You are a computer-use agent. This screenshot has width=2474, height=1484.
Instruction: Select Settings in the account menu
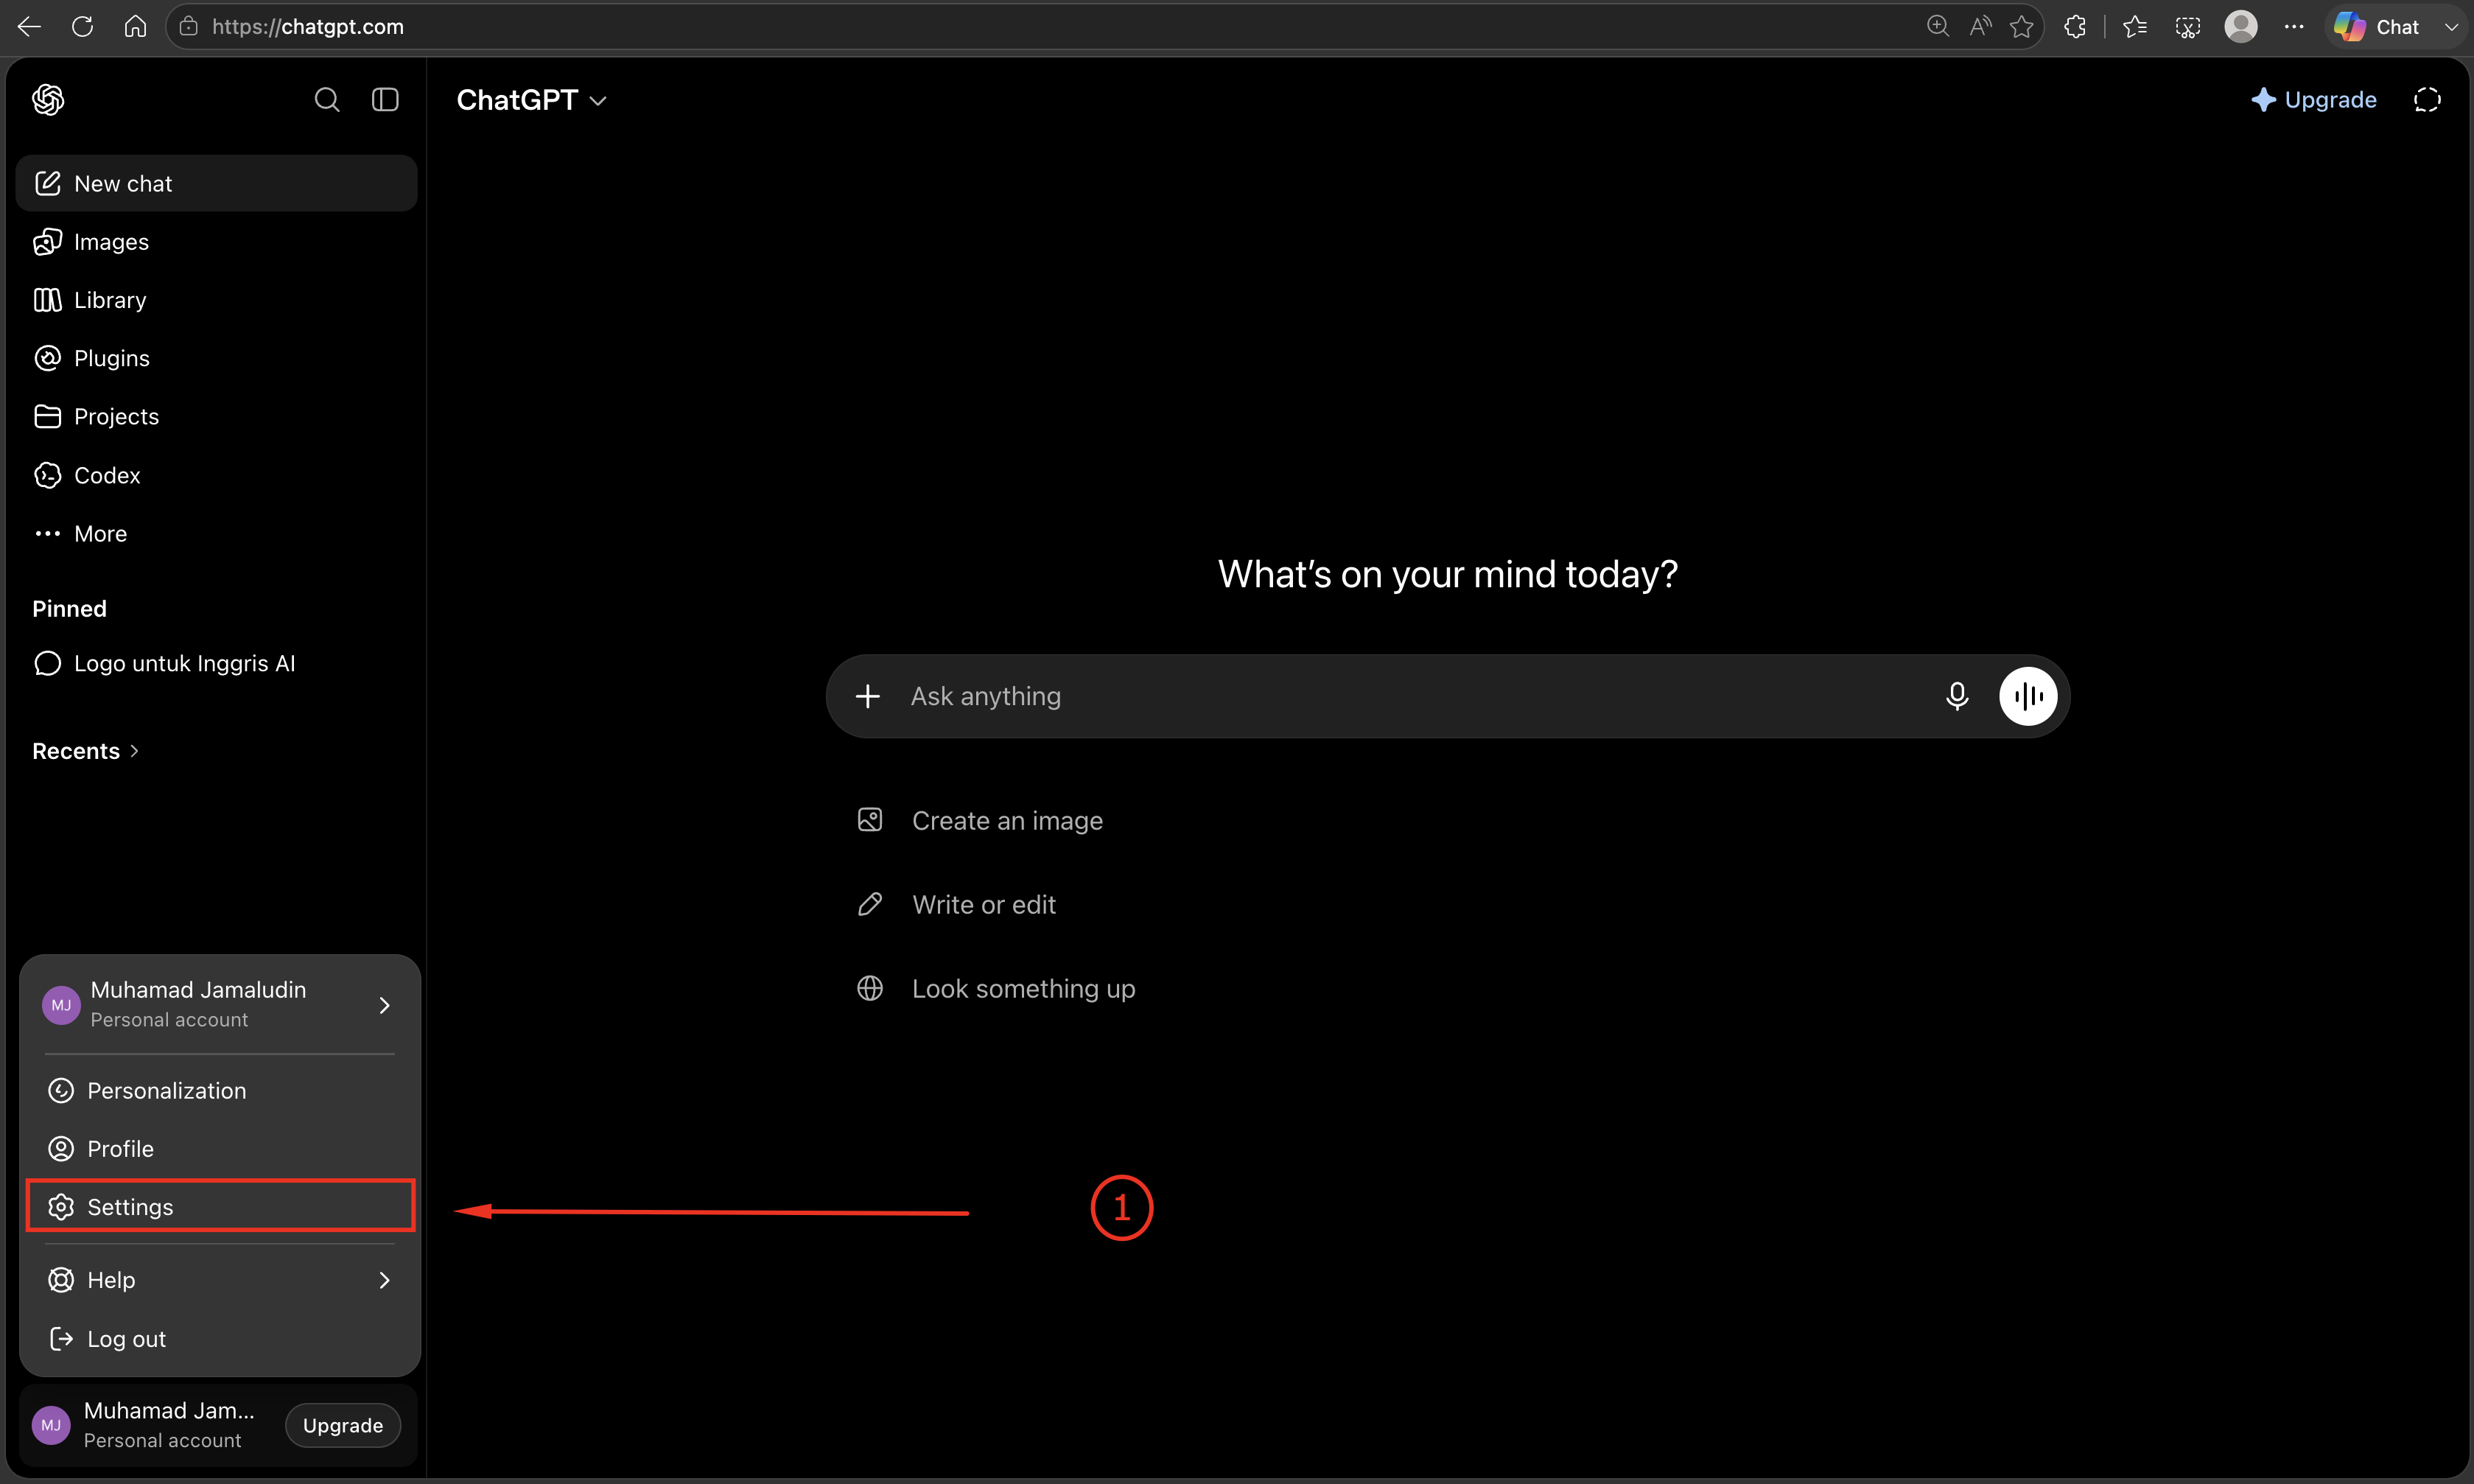tap(220, 1207)
